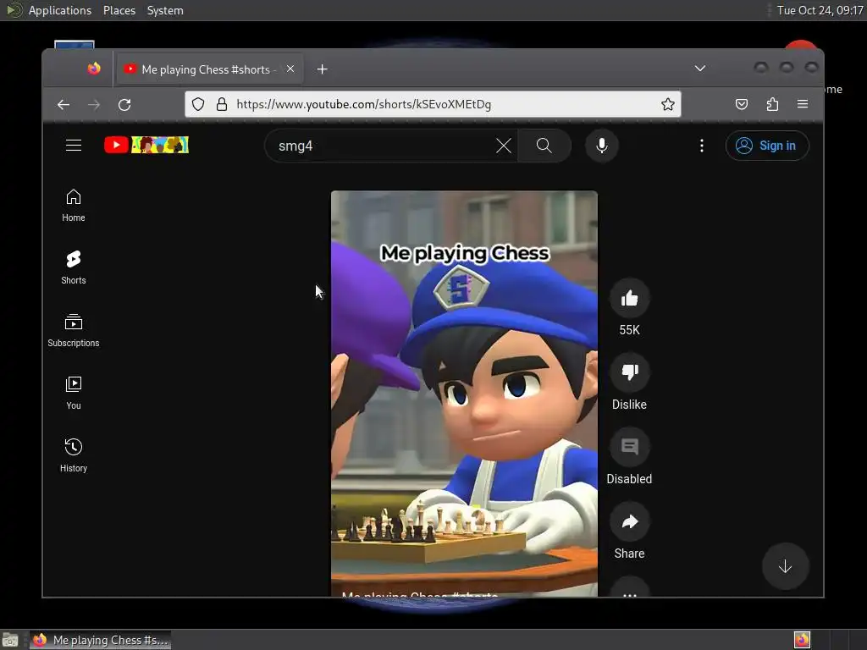Open the You section
Screen dimensions: 867x650
(x=74, y=393)
